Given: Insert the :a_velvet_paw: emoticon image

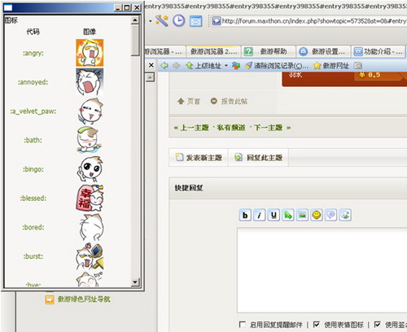Looking at the screenshot, I should 90,111.
